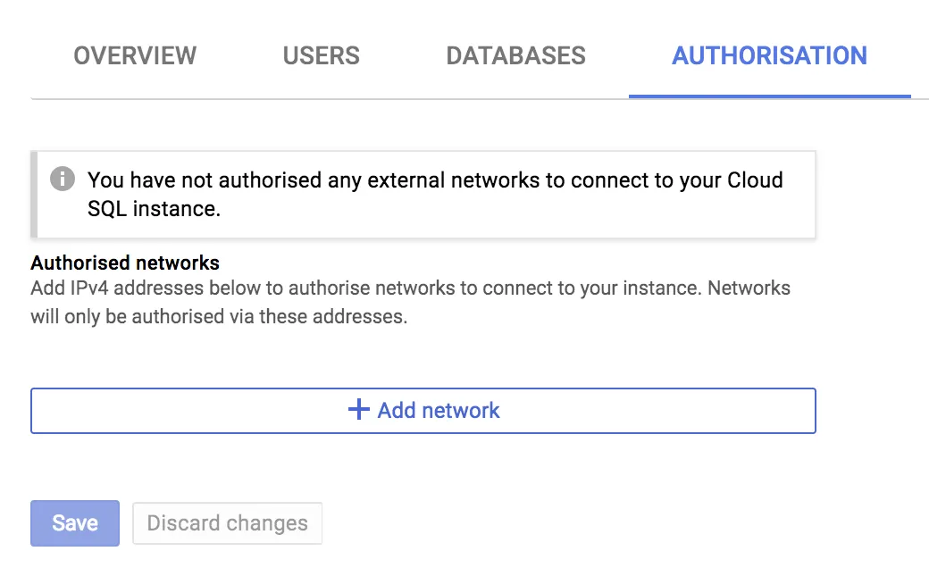The height and width of the screenshot is (568, 929).
Task: Select the AUTHORISATION tab
Action: point(769,55)
